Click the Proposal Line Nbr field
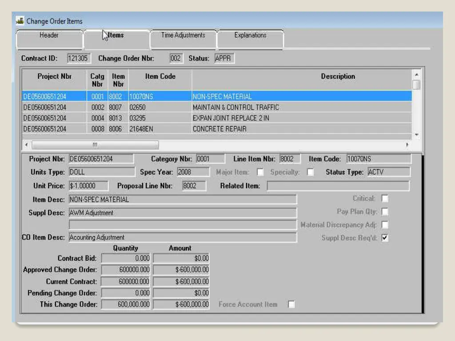455x341 pixels. click(x=194, y=186)
